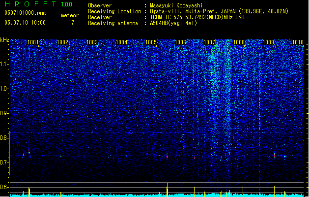Click the meteor count value 17
309x197 pixels.
[71, 23]
